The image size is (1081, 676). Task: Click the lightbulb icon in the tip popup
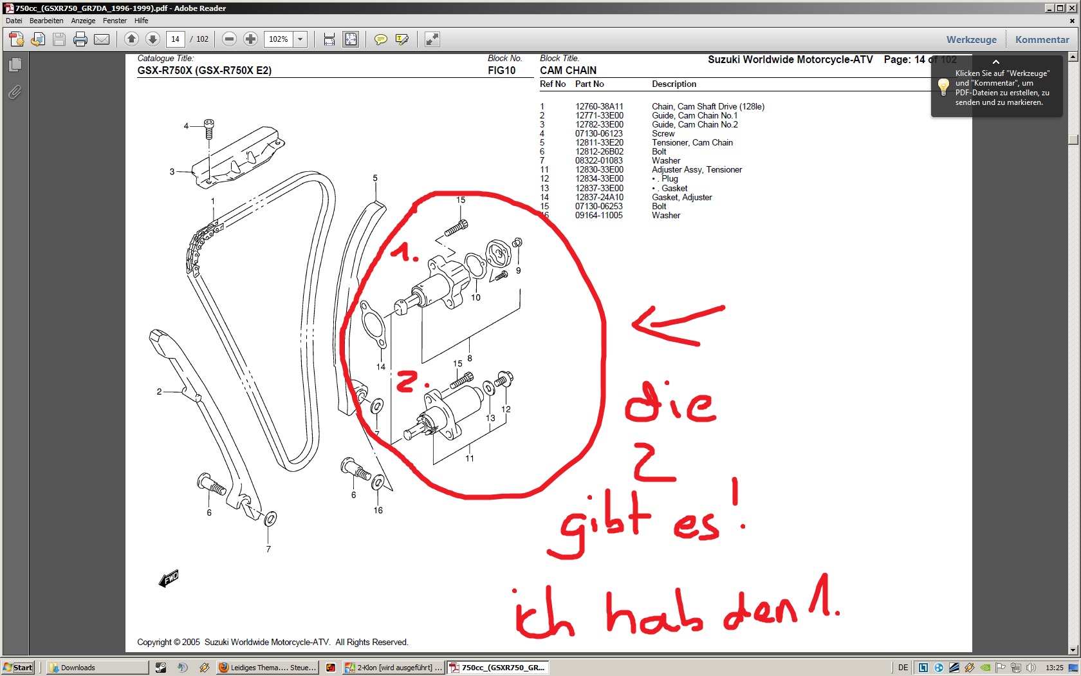tap(943, 87)
